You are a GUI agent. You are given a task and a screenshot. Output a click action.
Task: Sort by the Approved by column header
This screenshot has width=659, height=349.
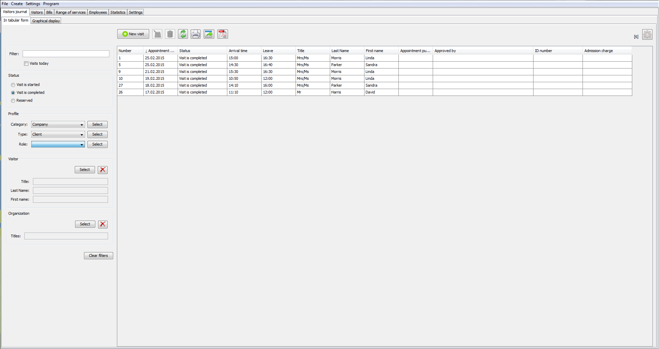click(483, 51)
